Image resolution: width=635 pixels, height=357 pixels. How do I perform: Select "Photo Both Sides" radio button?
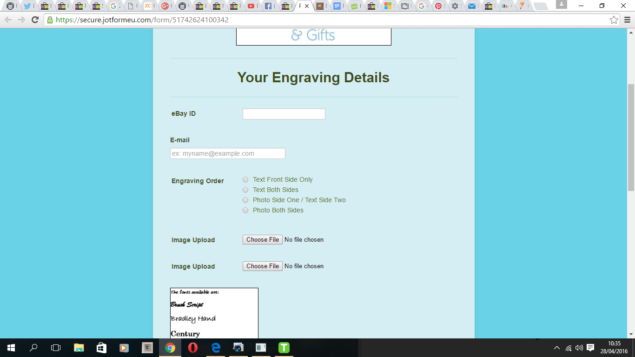[x=245, y=210]
